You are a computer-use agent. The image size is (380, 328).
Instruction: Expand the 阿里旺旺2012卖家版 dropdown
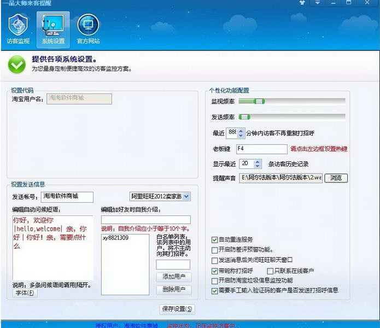tap(186, 196)
